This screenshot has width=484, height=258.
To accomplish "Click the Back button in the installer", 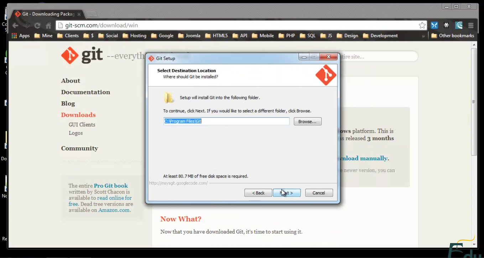I will tap(258, 193).
